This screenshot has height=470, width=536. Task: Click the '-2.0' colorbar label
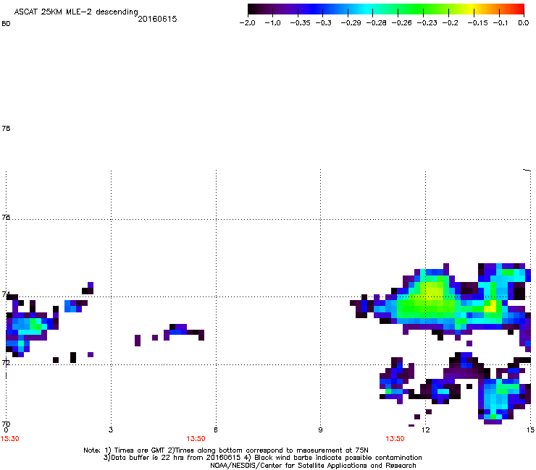(x=247, y=23)
